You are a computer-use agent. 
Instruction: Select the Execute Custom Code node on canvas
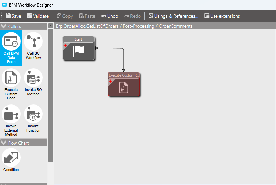[x=124, y=84]
